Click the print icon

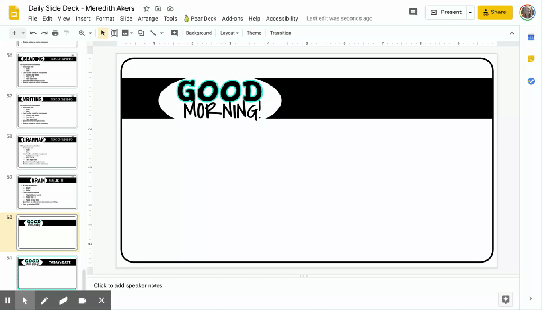click(56, 33)
